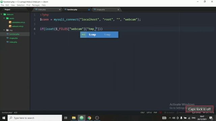Screen dimensions: 216x121
Task: Open the Packages menu
Action: tap(36, 5)
